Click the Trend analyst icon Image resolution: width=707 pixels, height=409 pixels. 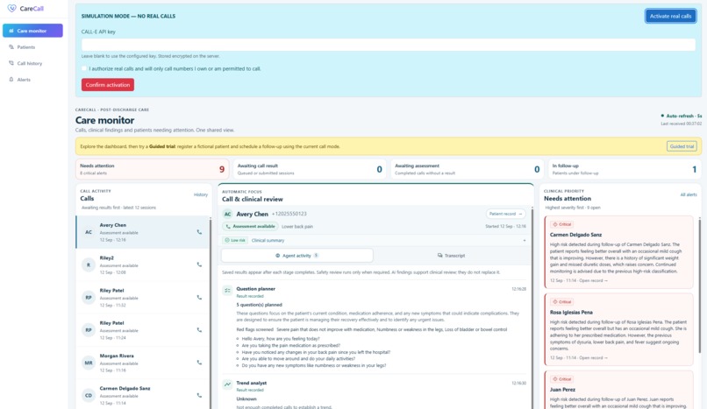click(227, 384)
